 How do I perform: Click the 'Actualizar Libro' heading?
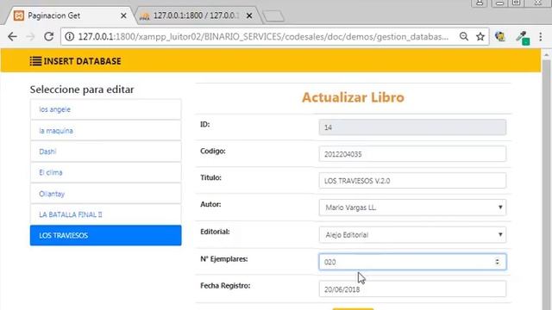coord(353,97)
